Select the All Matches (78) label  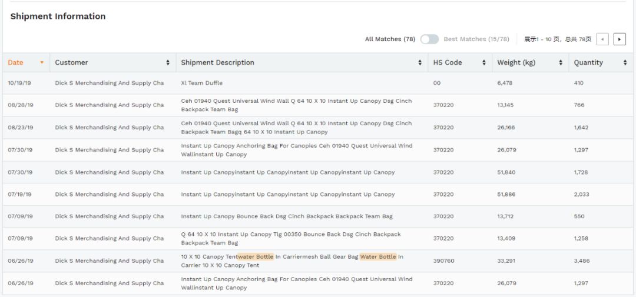click(390, 39)
